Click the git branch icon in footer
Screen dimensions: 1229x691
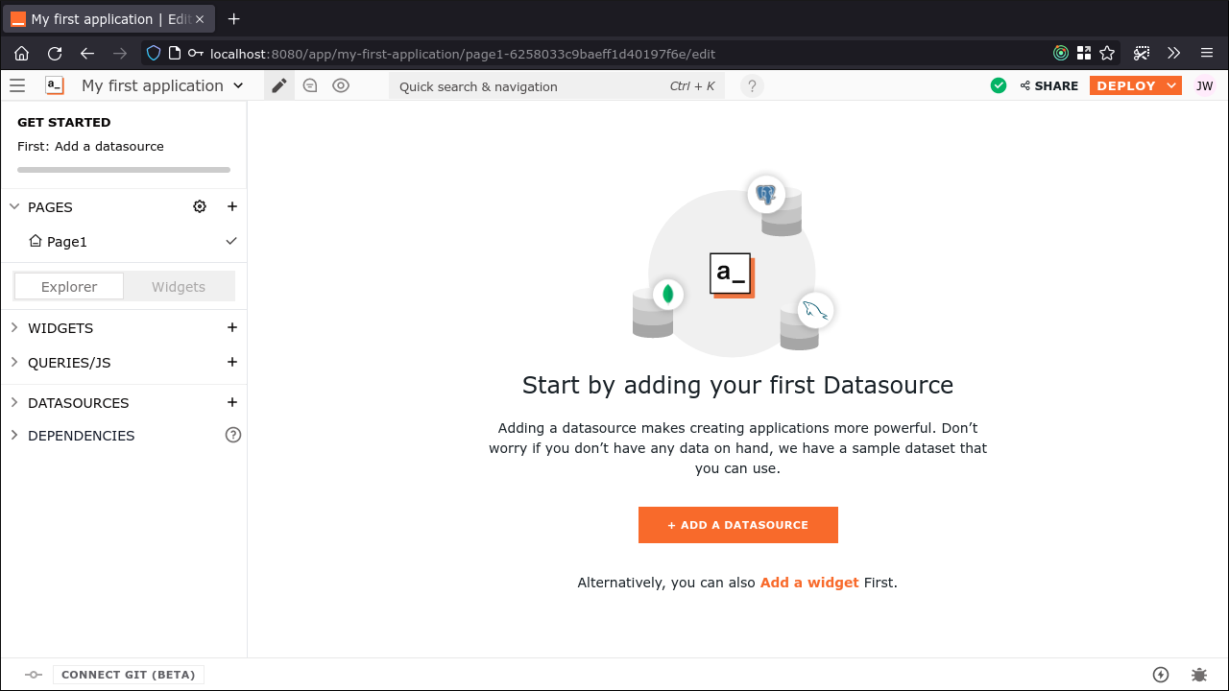click(x=34, y=675)
